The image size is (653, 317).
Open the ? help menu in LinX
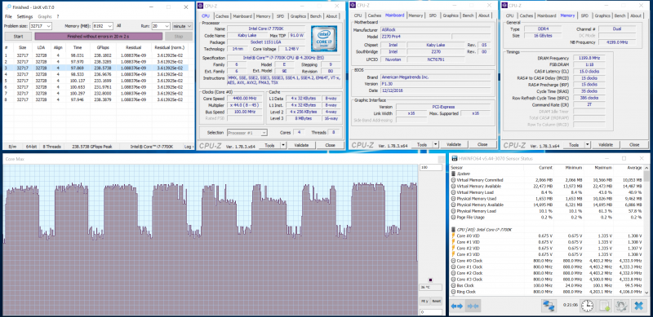(x=58, y=16)
